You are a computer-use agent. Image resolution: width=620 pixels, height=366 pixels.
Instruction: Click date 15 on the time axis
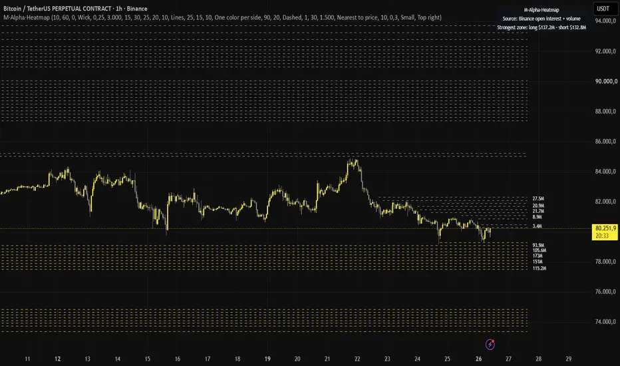tap(147, 359)
